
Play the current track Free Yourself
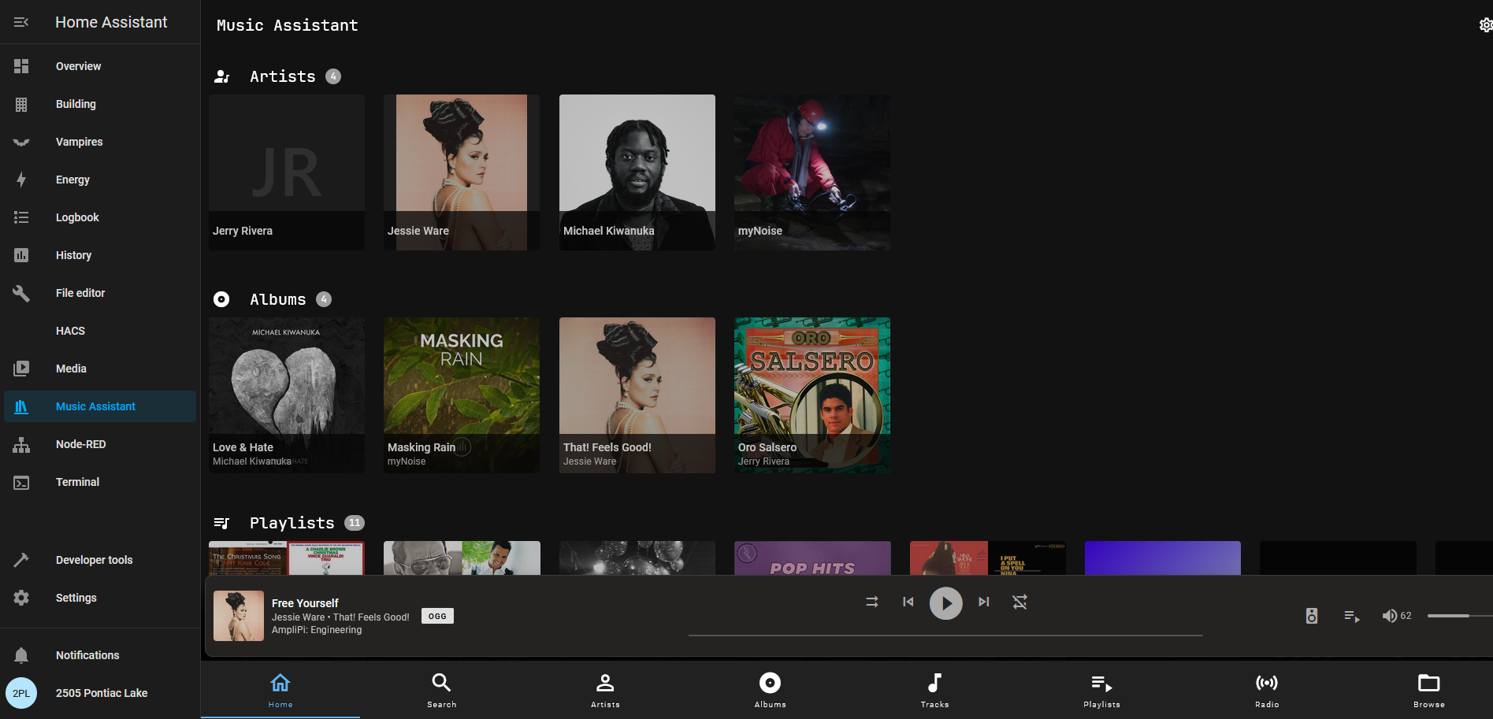click(x=946, y=604)
